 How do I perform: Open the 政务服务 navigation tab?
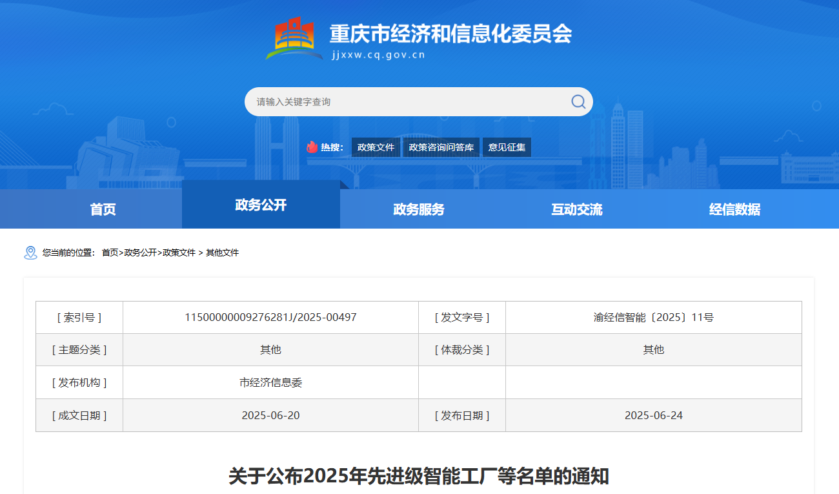(419, 209)
